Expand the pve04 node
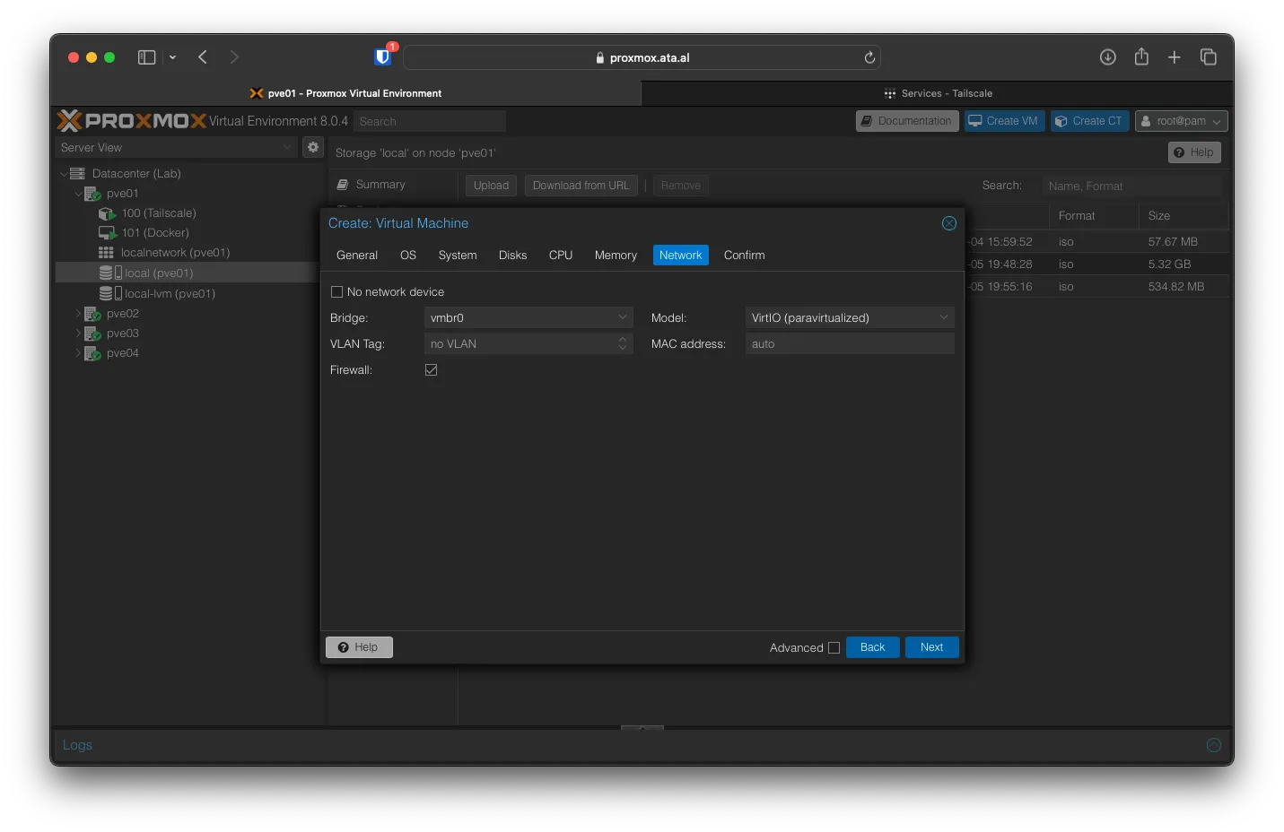The image size is (1284, 832). pyautogui.click(x=78, y=353)
